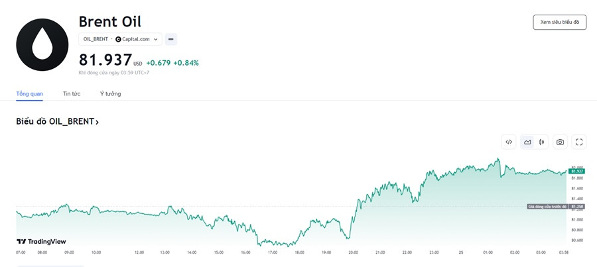Image resolution: width=597 pixels, height=267 pixels.
Task: Click the Capital.com broker logo icon
Action: [x=119, y=39]
